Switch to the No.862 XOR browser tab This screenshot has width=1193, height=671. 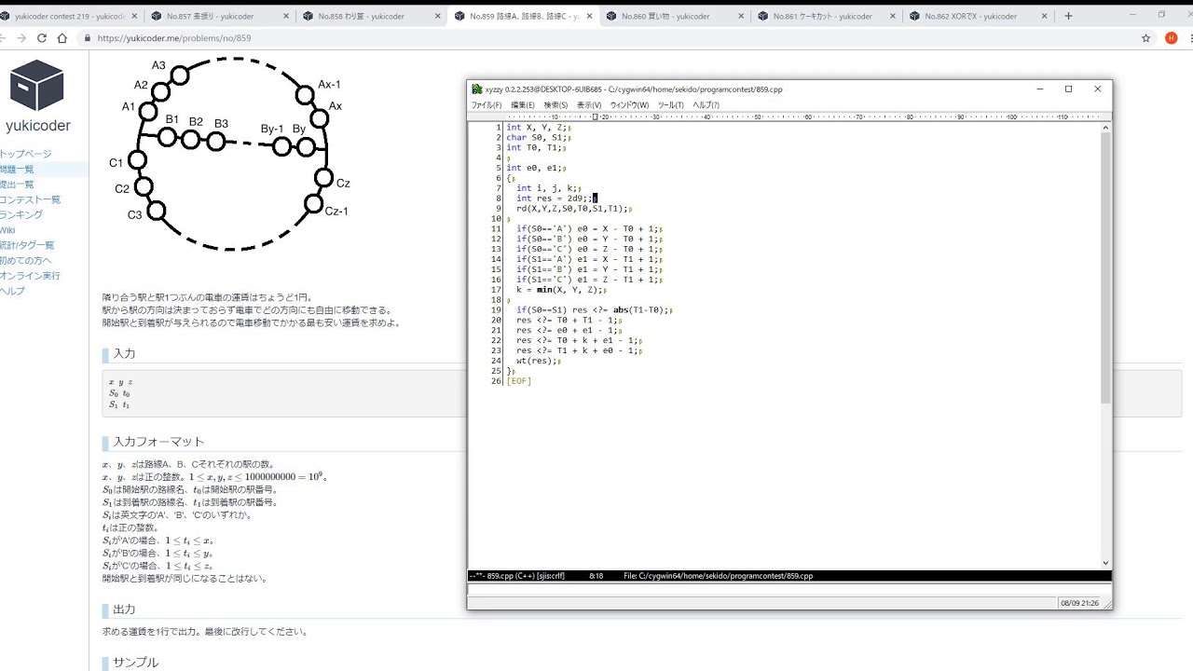tap(977, 16)
